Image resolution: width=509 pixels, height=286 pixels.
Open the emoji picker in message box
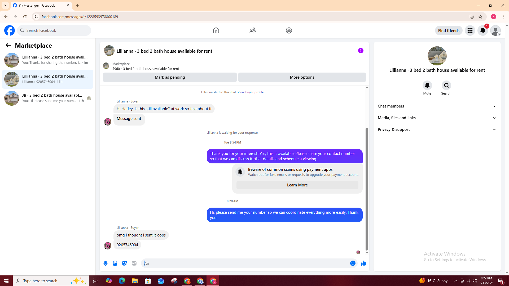coord(353,263)
